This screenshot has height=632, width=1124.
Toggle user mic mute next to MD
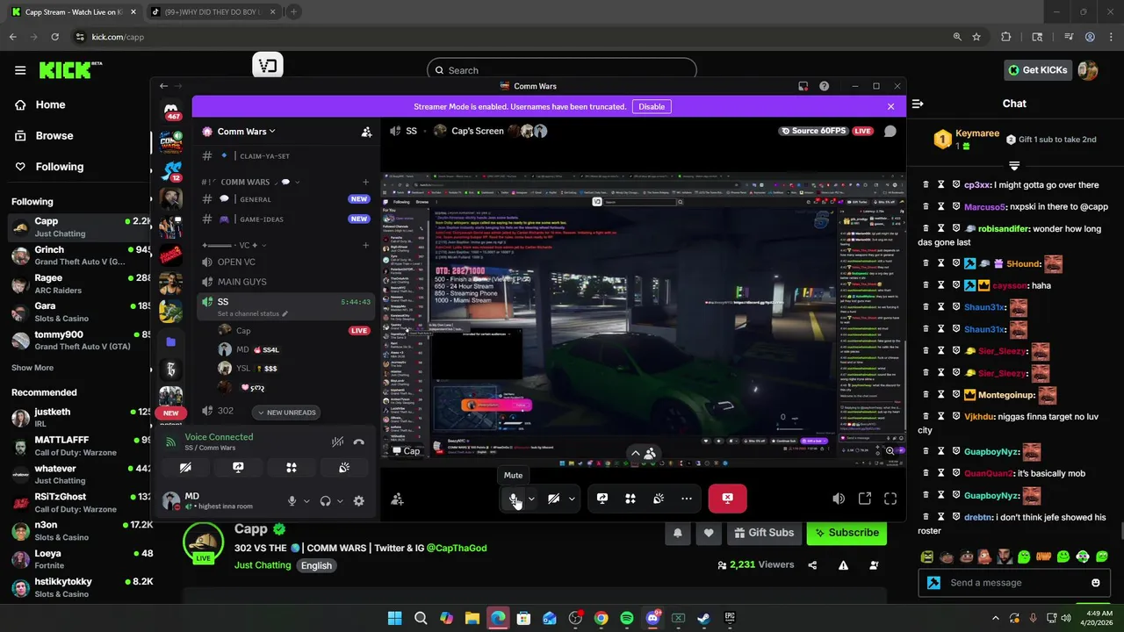click(x=292, y=501)
